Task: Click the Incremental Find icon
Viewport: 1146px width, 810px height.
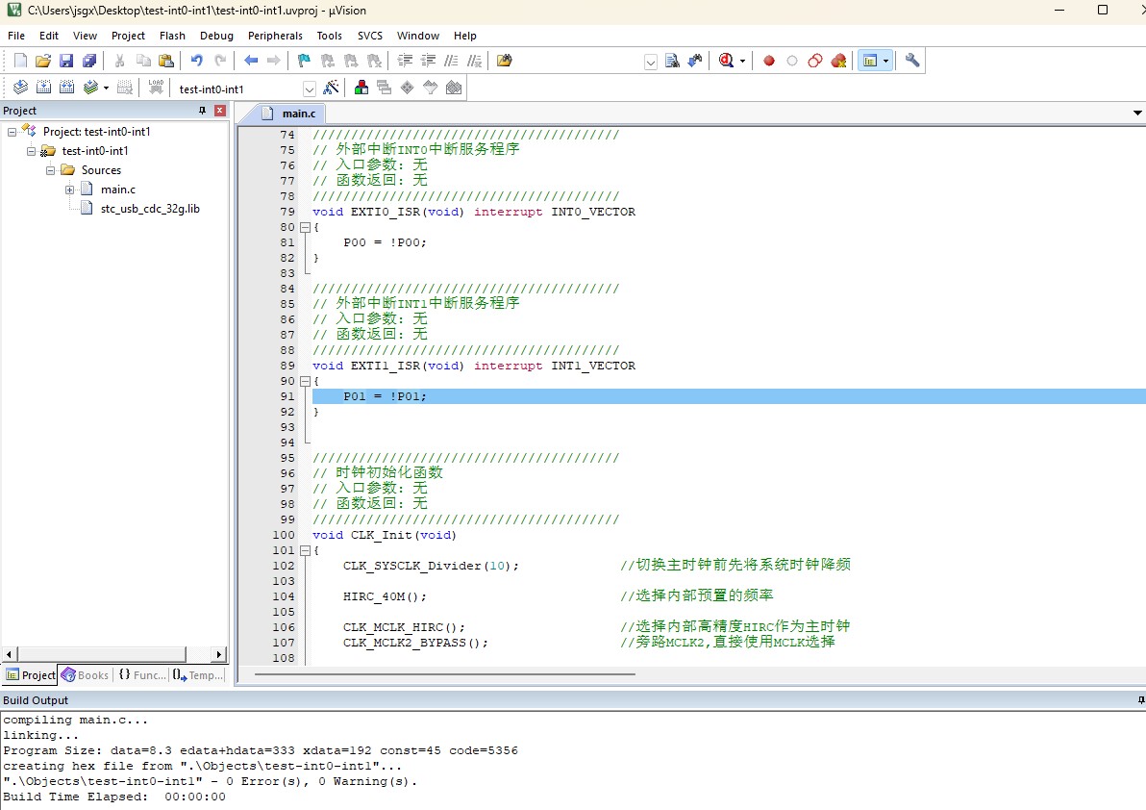Action: tap(695, 61)
